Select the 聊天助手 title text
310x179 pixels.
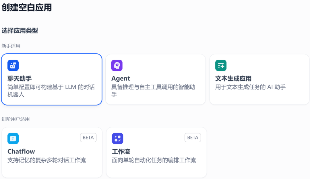point(20,78)
